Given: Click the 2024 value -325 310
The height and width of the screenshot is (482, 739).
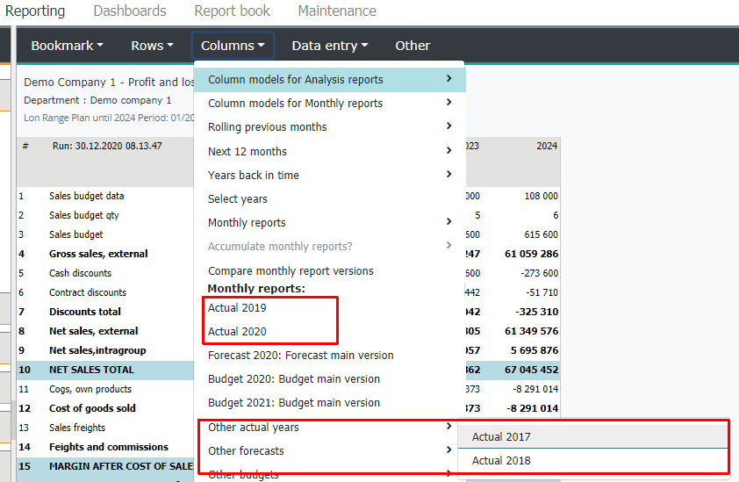Looking at the screenshot, I should [537, 312].
